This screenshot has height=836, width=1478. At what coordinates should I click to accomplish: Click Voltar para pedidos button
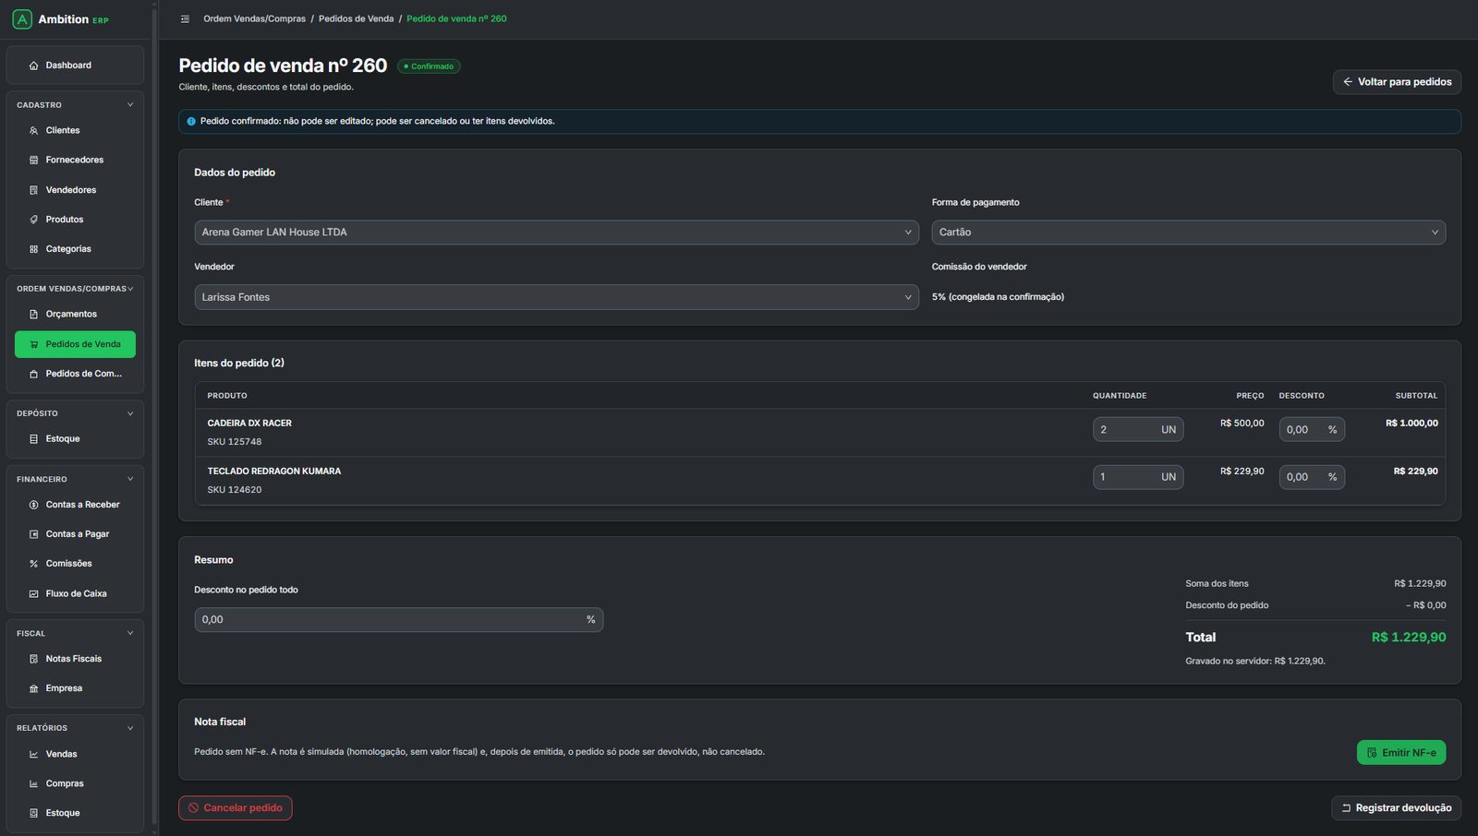[1397, 82]
